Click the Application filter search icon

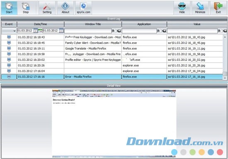(x=159, y=31)
